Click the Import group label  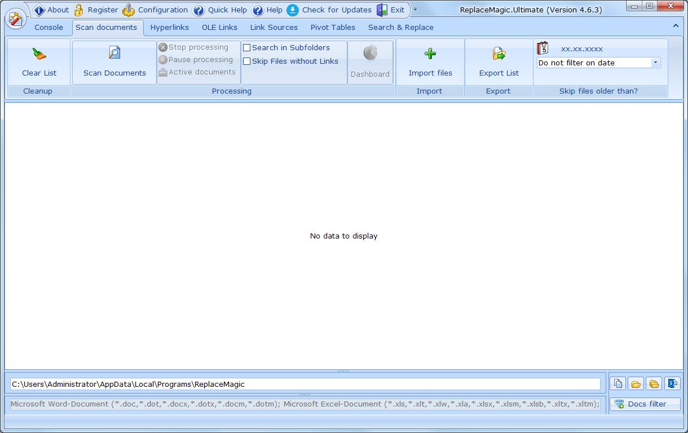(x=429, y=91)
